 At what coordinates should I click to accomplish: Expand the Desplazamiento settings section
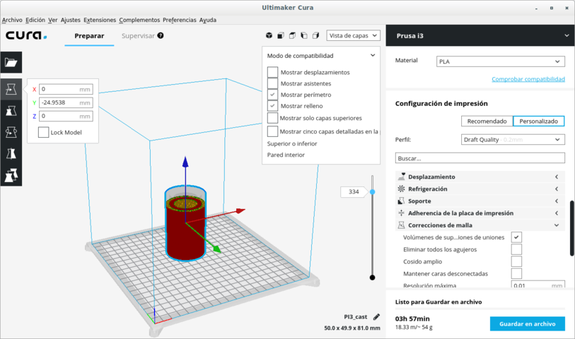tap(480, 177)
